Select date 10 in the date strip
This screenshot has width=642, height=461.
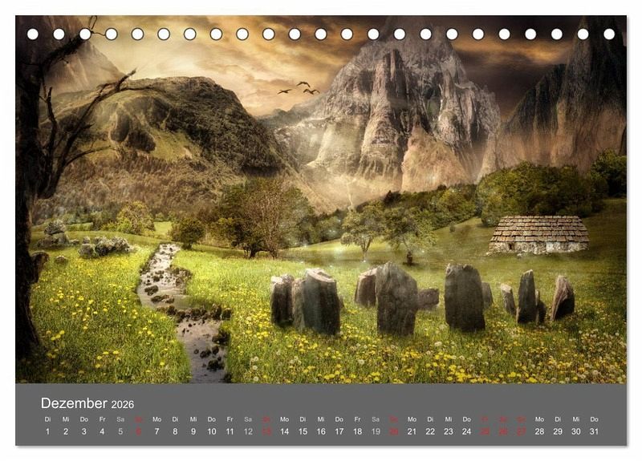pos(211,431)
